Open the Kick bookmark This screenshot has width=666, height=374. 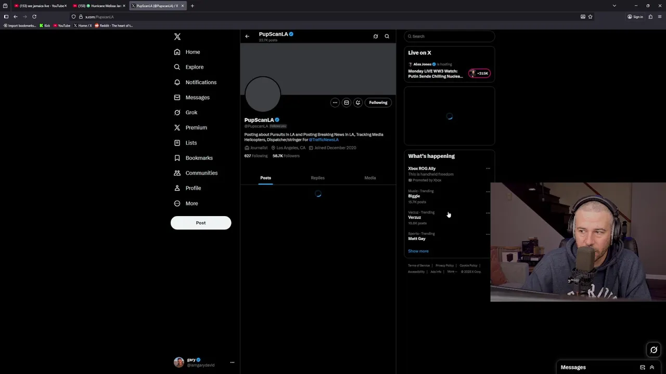[x=45, y=25]
